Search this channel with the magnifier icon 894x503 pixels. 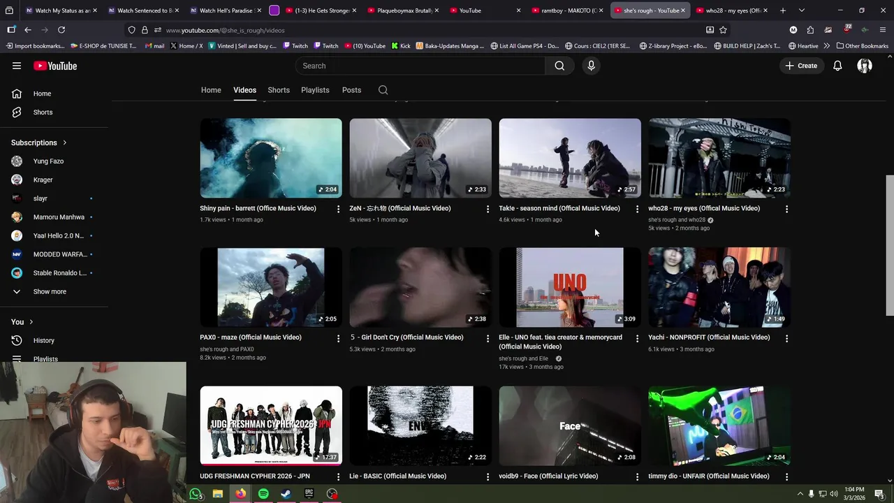click(x=383, y=90)
